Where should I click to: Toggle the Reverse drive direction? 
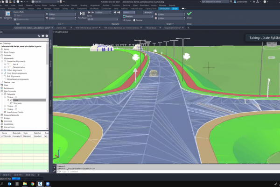[x=138, y=20]
